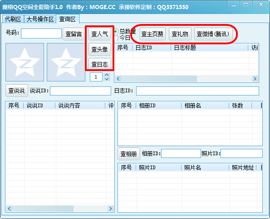Screen dimensions: 270x219
Task: Click the 查说说 button
Action: (17, 90)
